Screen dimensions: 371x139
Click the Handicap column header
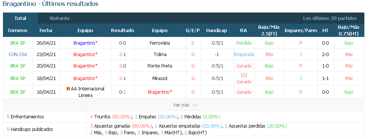(216, 31)
